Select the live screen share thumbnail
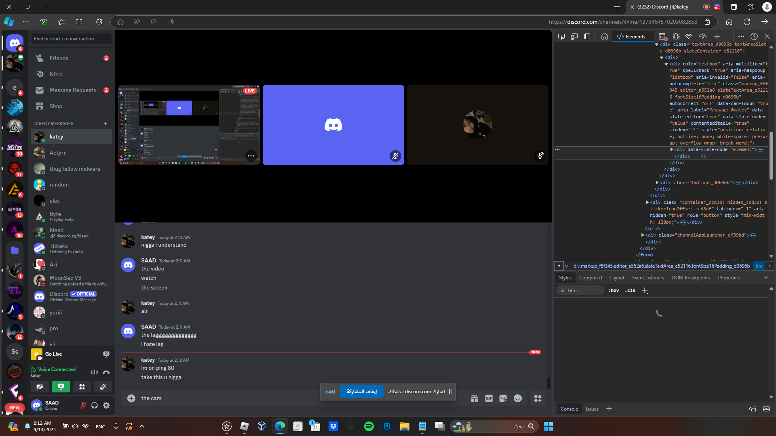This screenshot has width=776, height=436. pyautogui.click(x=189, y=125)
